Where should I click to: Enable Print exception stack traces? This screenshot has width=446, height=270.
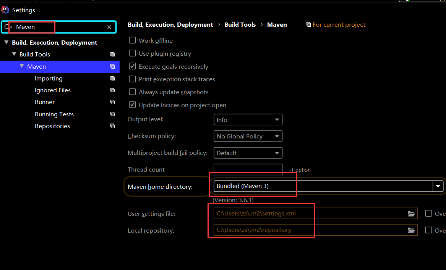[x=132, y=79]
